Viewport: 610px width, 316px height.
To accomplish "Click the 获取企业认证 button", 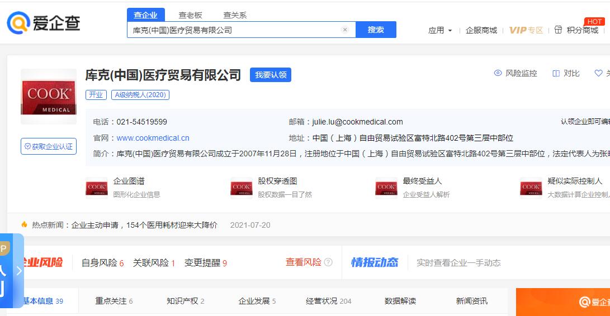I will click(x=49, y=146).
